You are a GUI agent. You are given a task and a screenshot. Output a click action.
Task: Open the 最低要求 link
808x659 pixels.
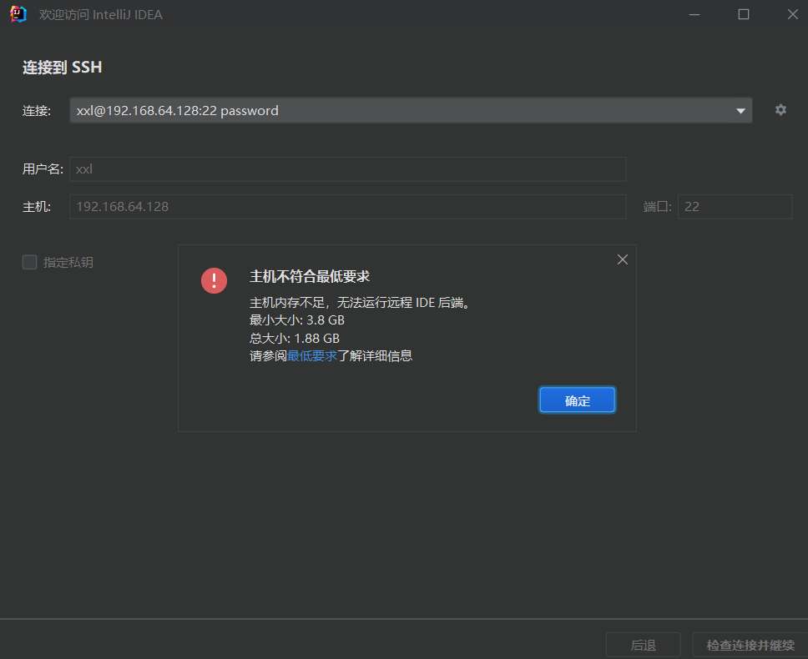pyautogui.click(x=311, y=355)
